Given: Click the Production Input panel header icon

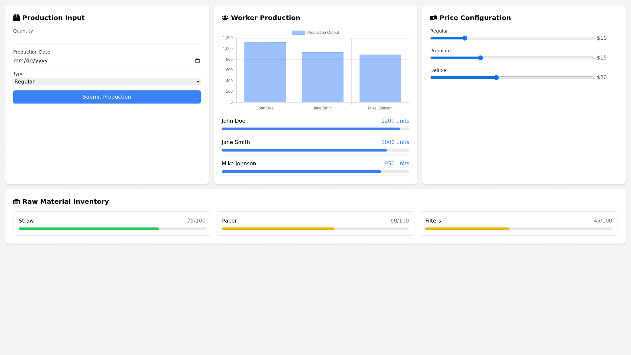Looking at the screenshot, I should click(x=16, y=18).
